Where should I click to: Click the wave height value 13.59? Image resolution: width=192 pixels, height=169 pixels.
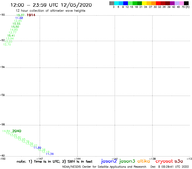pyautogui.click(x=29, y=144)
